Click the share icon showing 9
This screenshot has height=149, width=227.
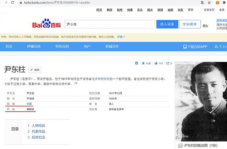[x=169, y=63]
